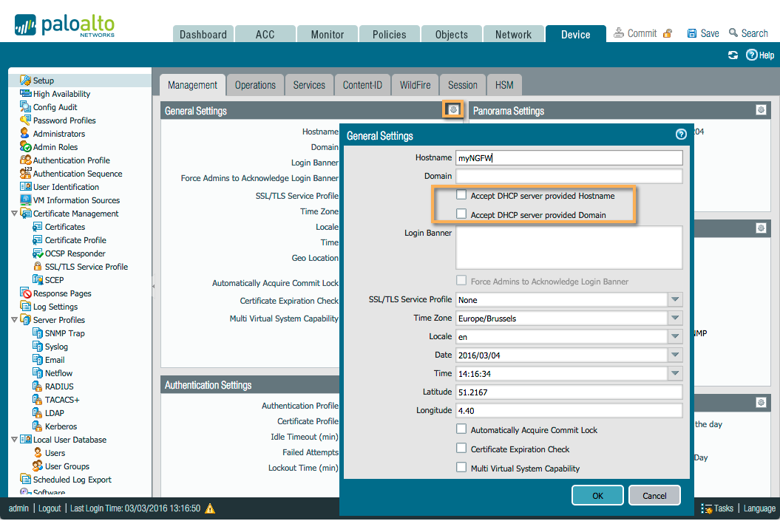Screen dimensions: 780x521
Task: Click Logout in the status bar
Action: [x=50, y=508]
